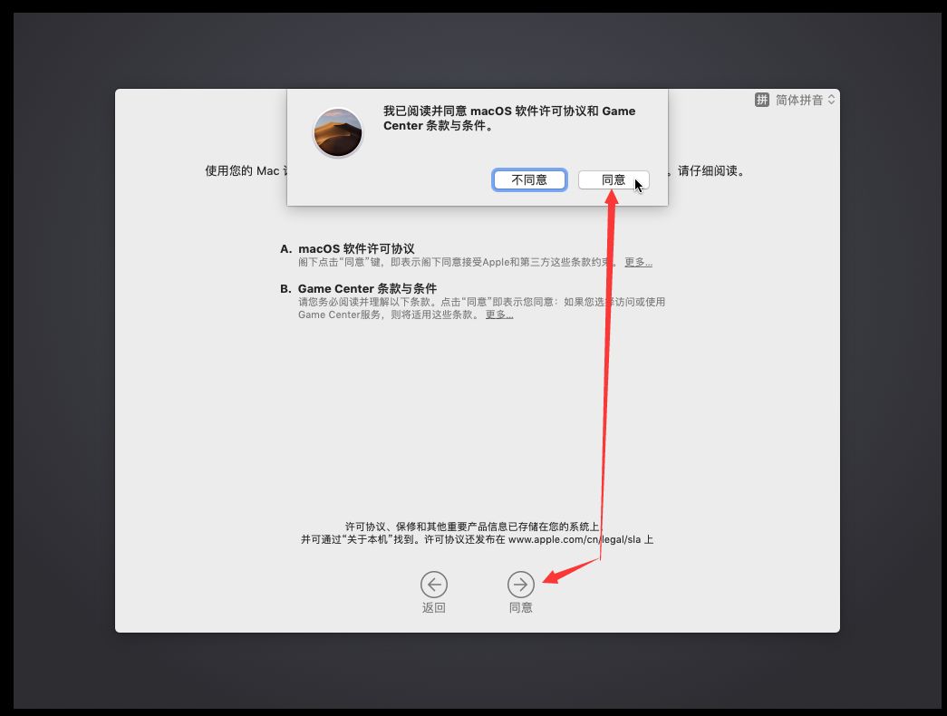Image resolution: width=947 pixels, height=716 pixels.
Task: Select the heading A. macOS 软件许可协议
Action: pos(347,249)
